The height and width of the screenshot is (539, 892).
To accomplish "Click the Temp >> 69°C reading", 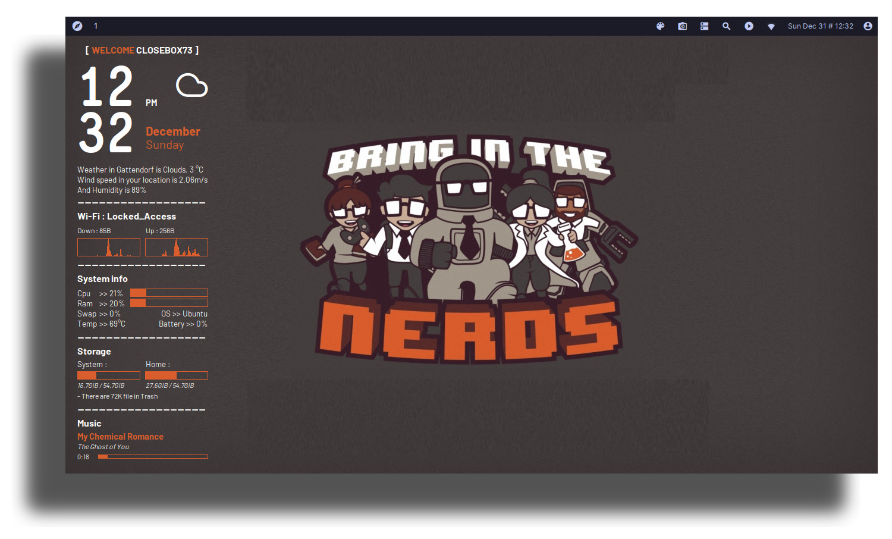I will click(x=101, y=324).
